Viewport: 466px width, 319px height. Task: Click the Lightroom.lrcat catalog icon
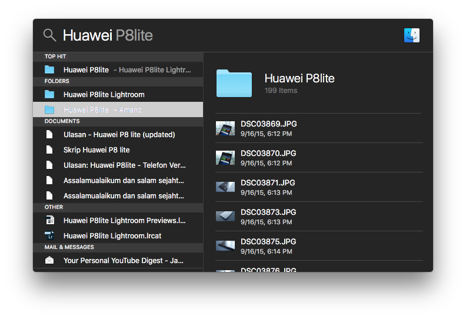click(x=49, y=236)
